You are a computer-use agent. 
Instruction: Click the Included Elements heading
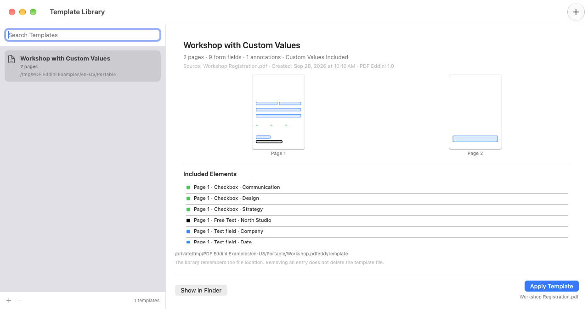click(x=210, y=174)
